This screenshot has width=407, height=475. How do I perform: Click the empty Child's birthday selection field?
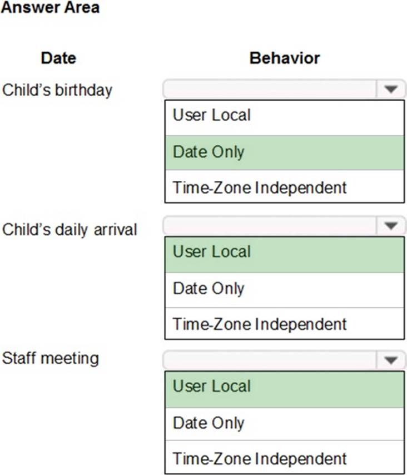270,89
